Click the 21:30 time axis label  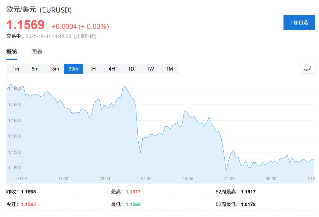pos(229,178)
